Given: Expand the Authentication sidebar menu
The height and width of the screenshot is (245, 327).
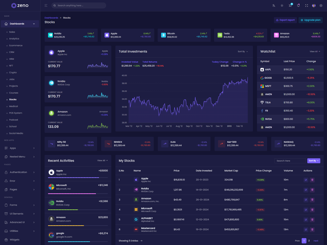Looking at the screenshot, I should [x=20, y=172].
